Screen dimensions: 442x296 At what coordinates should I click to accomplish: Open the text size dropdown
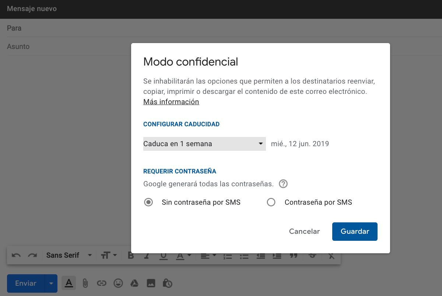109,255
